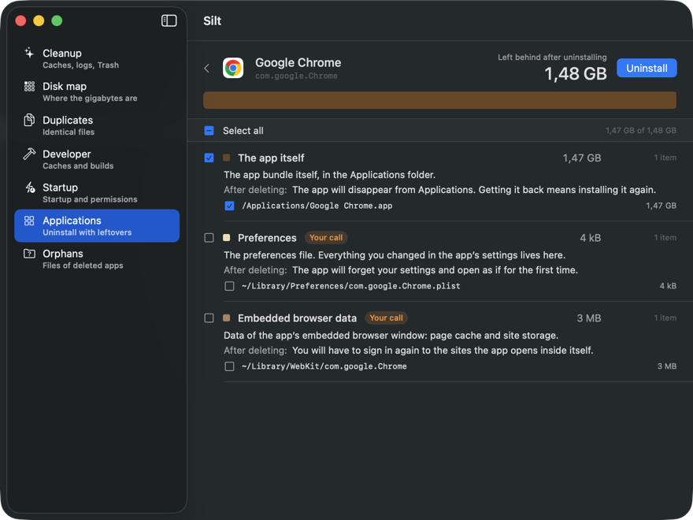Click the 4 kB size in Preferences header
Image resolution: width=693 pixels, height=520 pixels.
coord(591,238)
